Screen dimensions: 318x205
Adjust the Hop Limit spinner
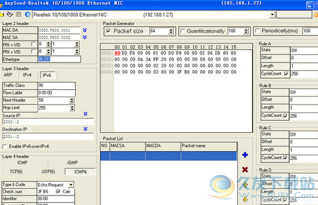72,108
